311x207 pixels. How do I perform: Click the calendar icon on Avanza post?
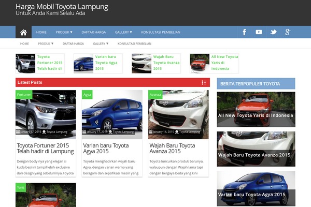click(x=150, y=132)
